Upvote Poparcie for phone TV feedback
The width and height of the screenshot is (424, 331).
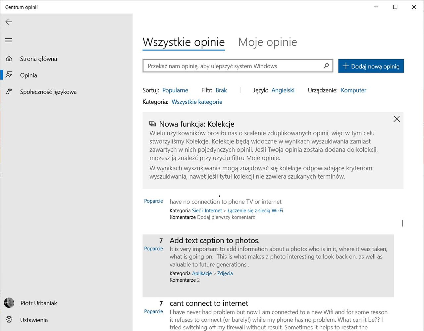(153, 201)
